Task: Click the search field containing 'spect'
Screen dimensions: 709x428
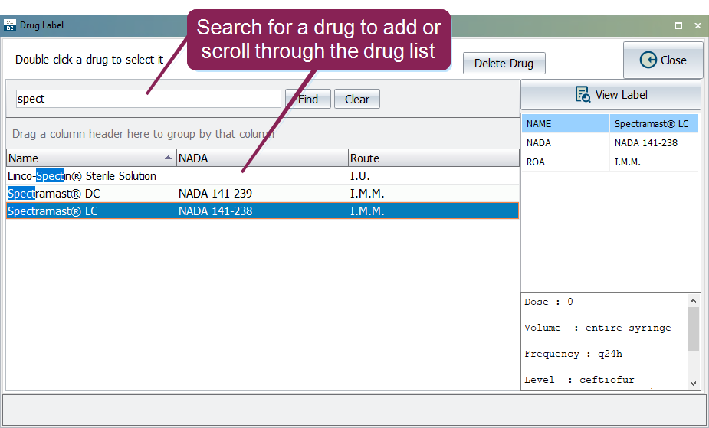Action: (148, 99)
